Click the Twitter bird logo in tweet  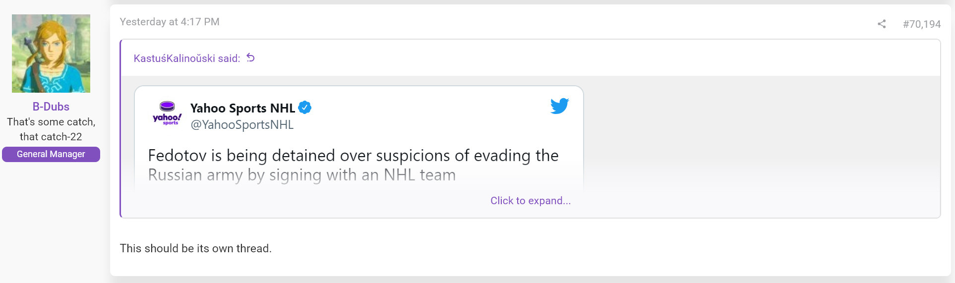click(x=559, y=106)
